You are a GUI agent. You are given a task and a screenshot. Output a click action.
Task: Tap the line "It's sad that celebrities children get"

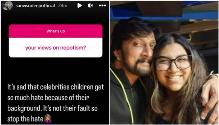click(56, 87)
